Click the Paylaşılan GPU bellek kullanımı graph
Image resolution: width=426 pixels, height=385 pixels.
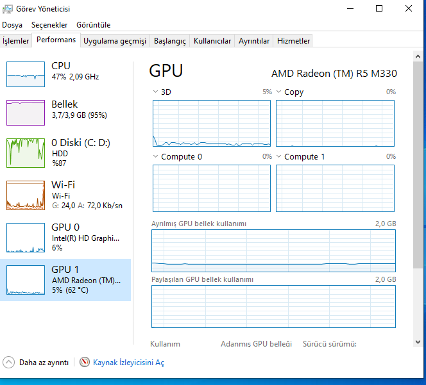(273, 307)
